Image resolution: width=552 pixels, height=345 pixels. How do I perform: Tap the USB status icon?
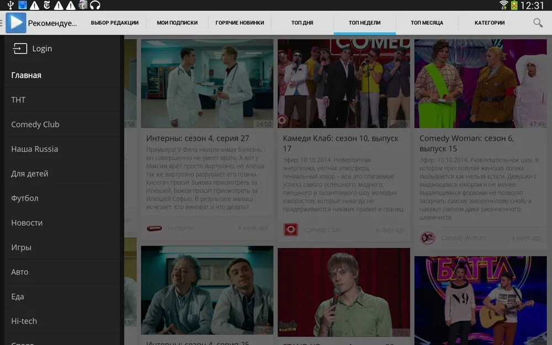[10, 5]
